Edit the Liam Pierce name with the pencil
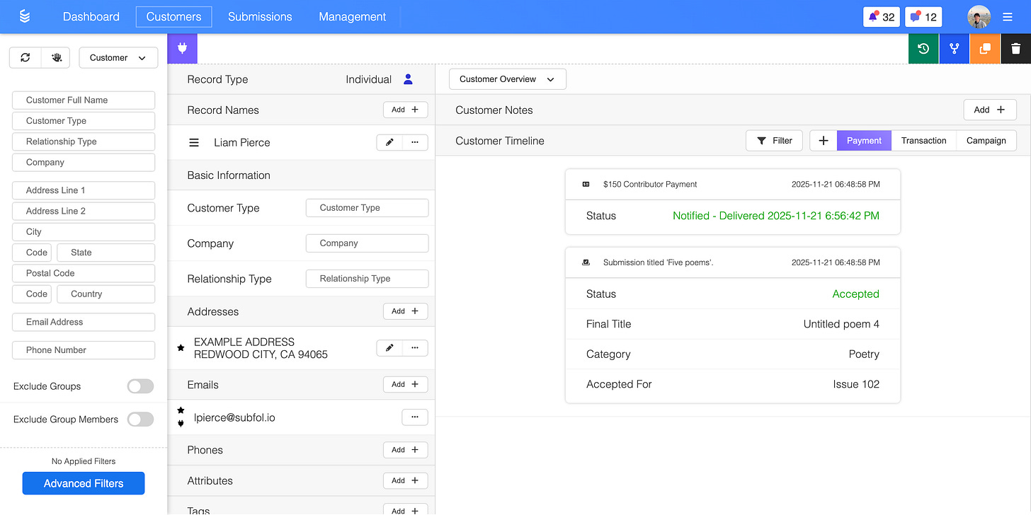The image size is (1031, 515). coord(389,142)
